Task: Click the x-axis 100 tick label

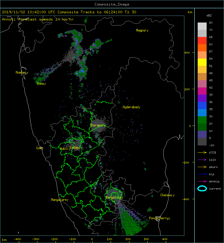Action: point(110,239)
